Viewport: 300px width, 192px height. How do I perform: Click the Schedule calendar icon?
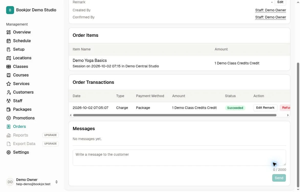click(x=9, y=41)
